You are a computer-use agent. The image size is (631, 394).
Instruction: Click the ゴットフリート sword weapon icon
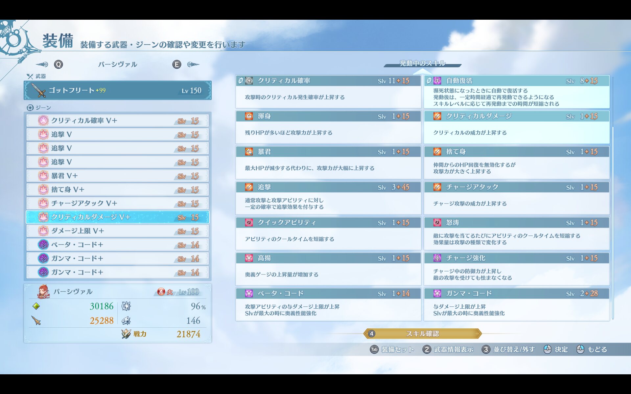pos(39,91)
